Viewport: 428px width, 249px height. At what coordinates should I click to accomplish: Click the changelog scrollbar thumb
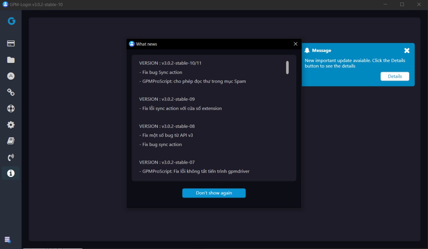point(287,68)
